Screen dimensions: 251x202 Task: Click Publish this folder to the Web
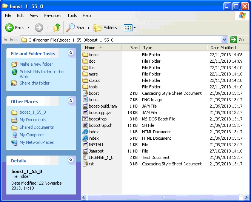click(42, 74)
